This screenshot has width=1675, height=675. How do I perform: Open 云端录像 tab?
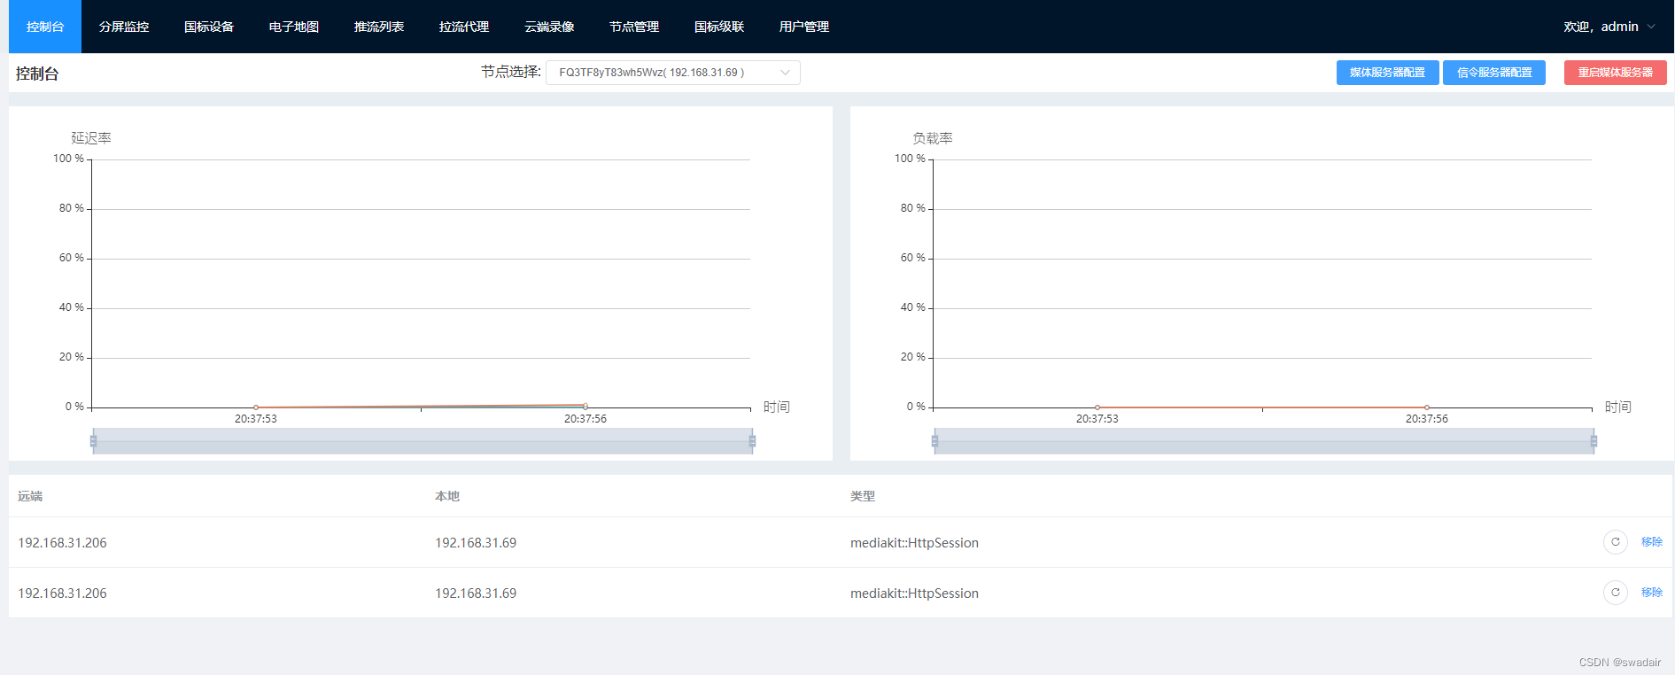(x=549, y=27)
